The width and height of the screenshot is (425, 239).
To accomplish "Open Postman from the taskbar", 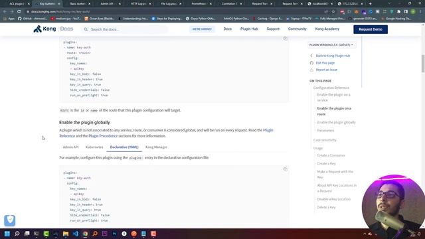I will [x=134, y=234].
